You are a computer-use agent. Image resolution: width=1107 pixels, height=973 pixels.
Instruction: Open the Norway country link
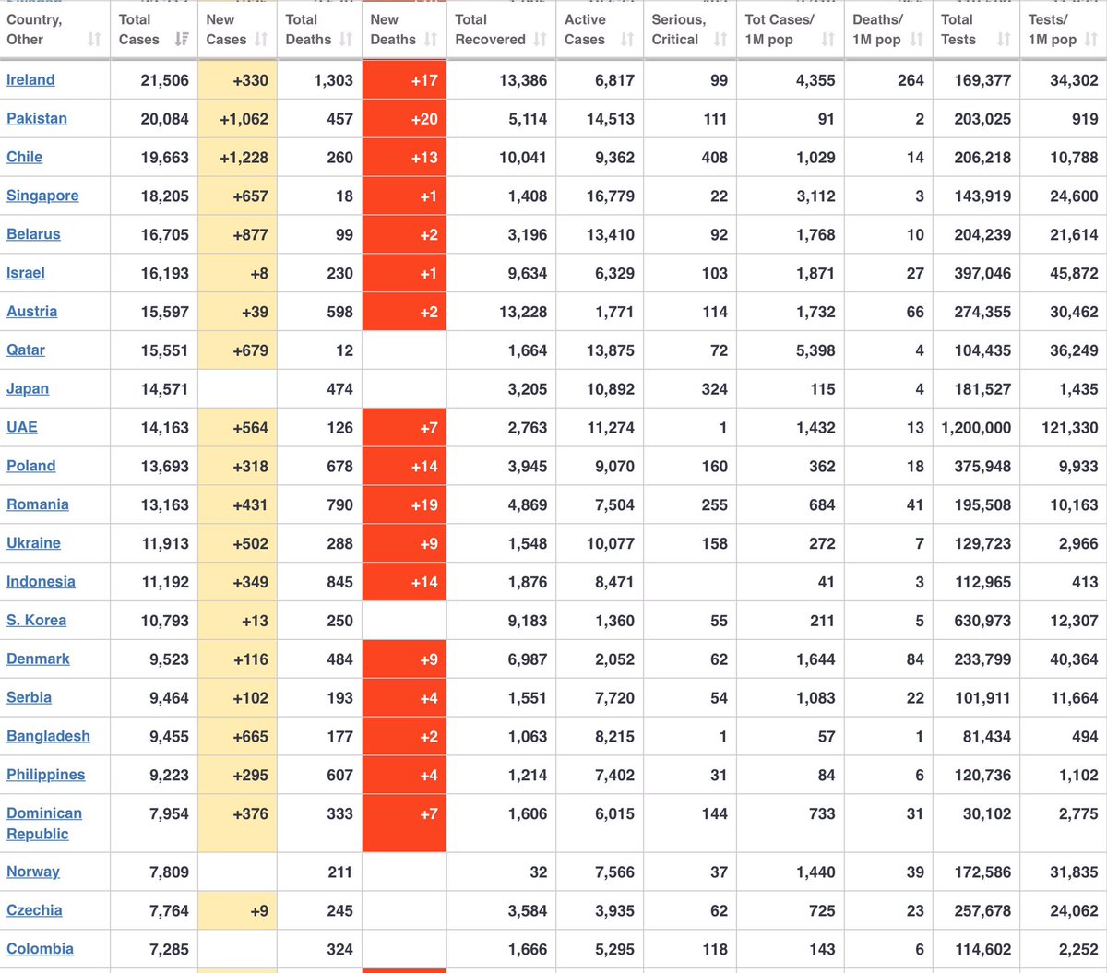tap(33, 872)
